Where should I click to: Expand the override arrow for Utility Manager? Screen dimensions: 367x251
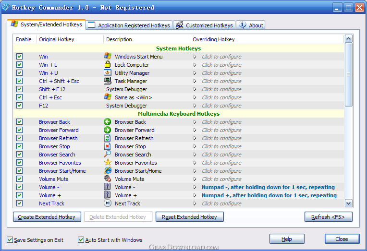(195, 73)
